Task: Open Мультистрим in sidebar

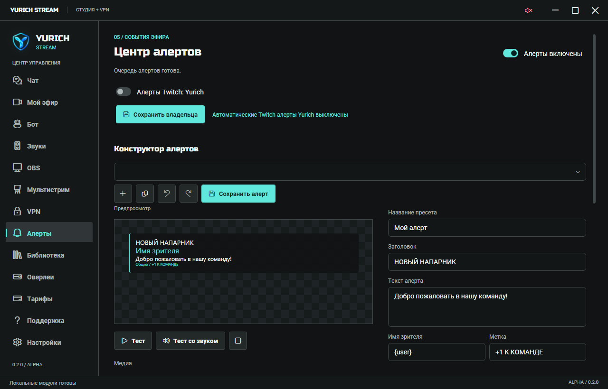Action: pos(49,190)
